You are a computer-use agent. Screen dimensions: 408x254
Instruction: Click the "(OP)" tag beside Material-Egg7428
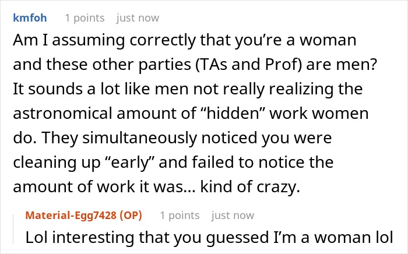pos(131,216)
